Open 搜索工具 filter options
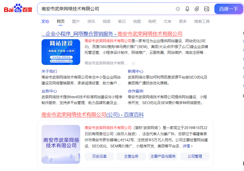The image size is (244, 171). click(x=202, y=21)
